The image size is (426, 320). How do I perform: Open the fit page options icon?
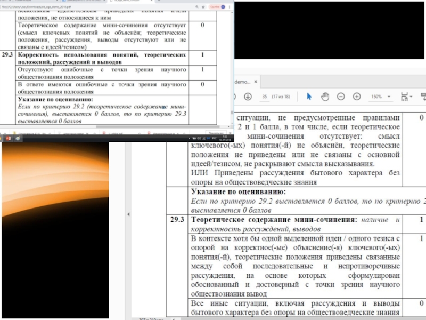405,97
